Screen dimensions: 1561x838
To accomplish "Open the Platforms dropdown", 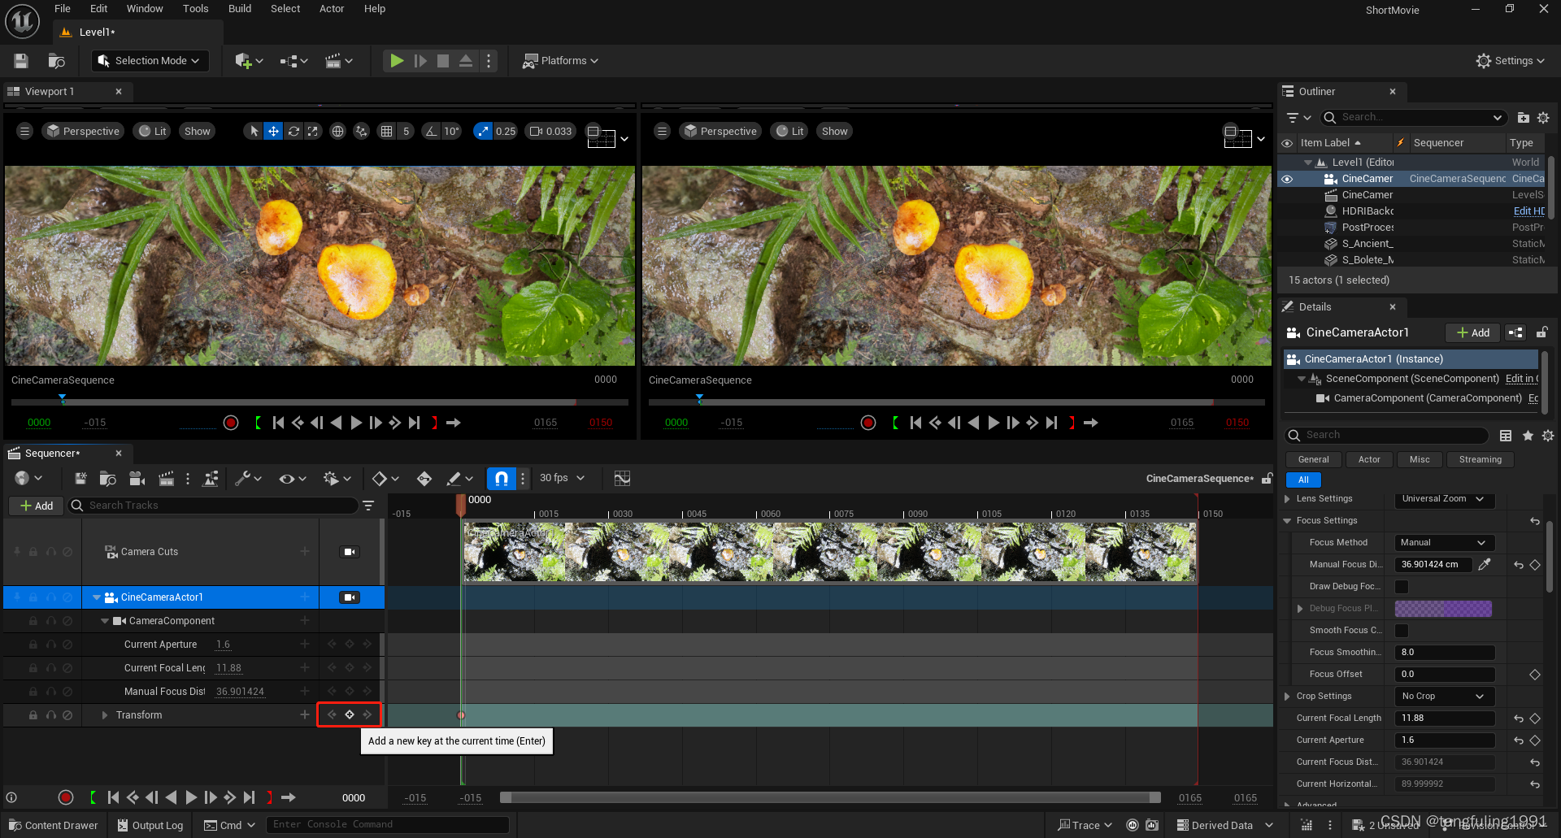I will pyautogui.click(x=560, y=61).
